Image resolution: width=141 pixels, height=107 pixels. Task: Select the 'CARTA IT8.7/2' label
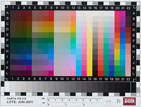[x=16, y=99]
